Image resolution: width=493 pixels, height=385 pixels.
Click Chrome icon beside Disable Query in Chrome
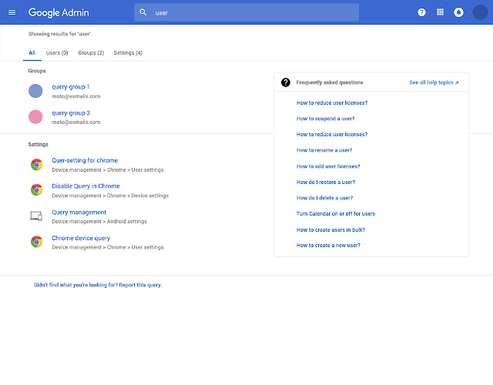tap(36, 190)
